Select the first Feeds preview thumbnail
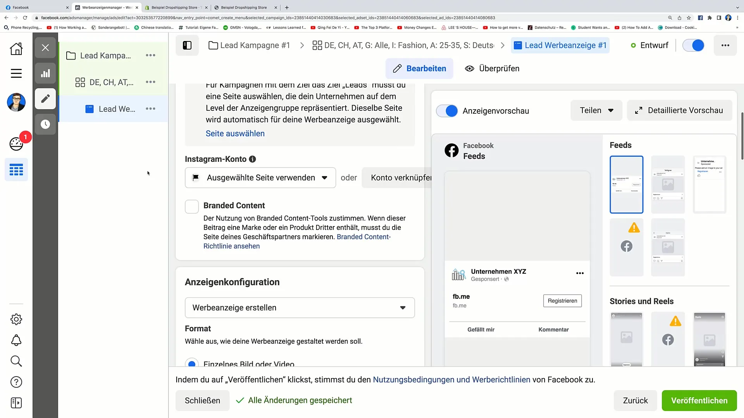The height and width of the screenshot is (418, 744). point(626,184)
